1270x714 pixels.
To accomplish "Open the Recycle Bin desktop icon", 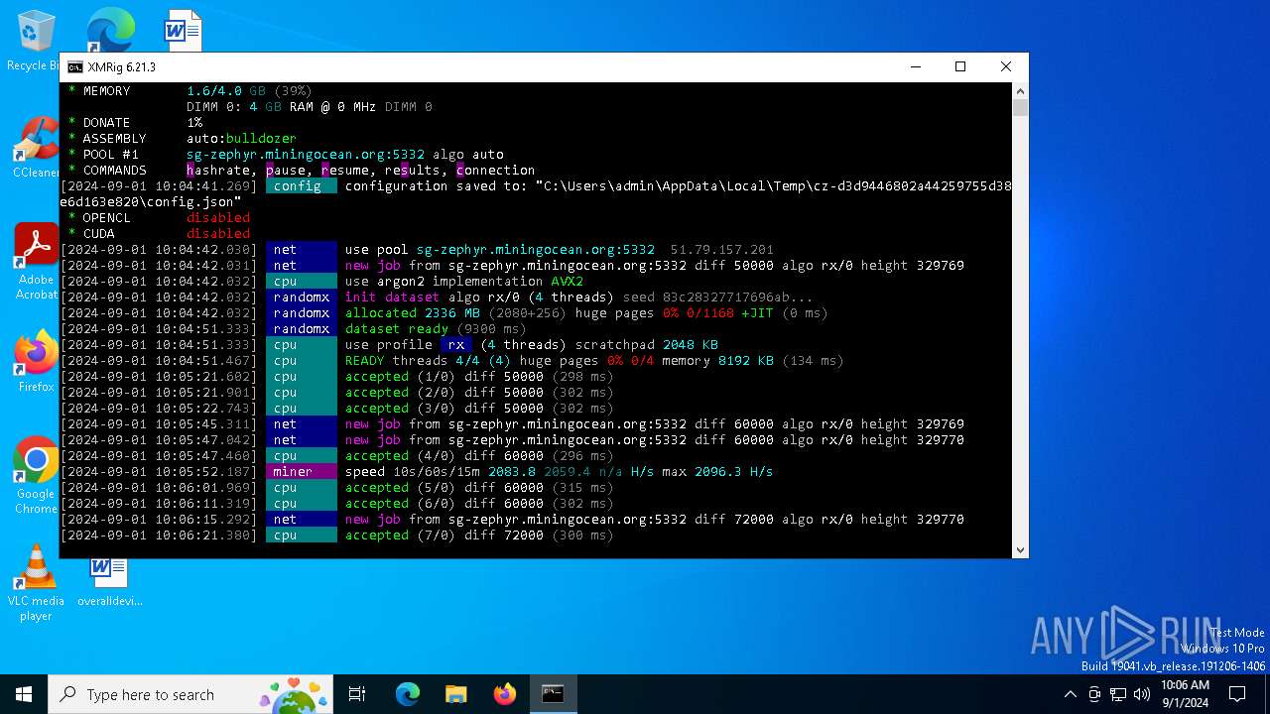I will point(35,40).
